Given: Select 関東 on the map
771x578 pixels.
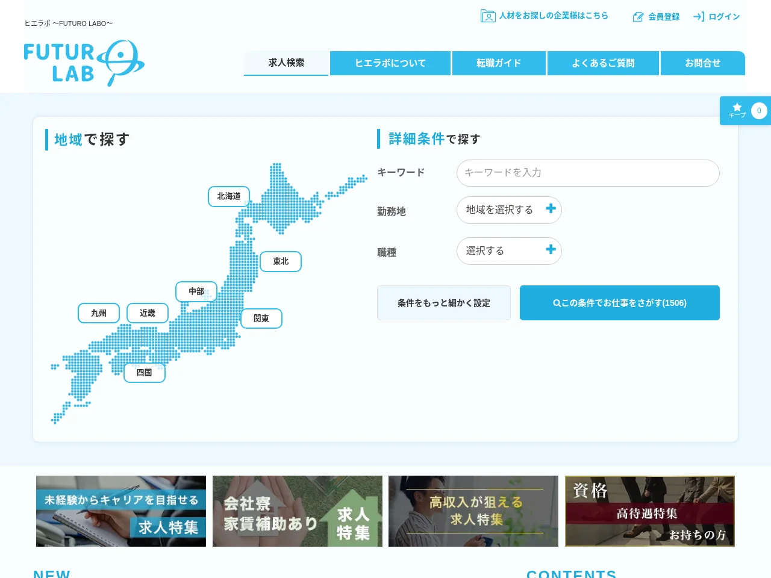Looking at the screenshot, I should (x=261, y=319).
